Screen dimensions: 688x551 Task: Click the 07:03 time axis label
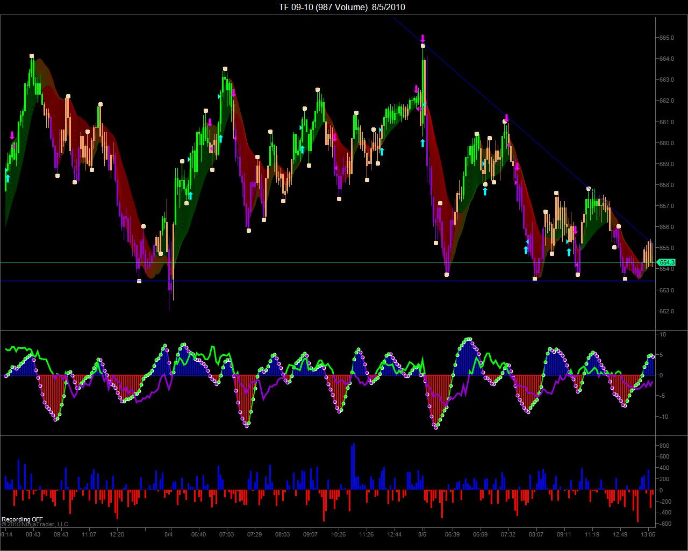tap(226, 535)
